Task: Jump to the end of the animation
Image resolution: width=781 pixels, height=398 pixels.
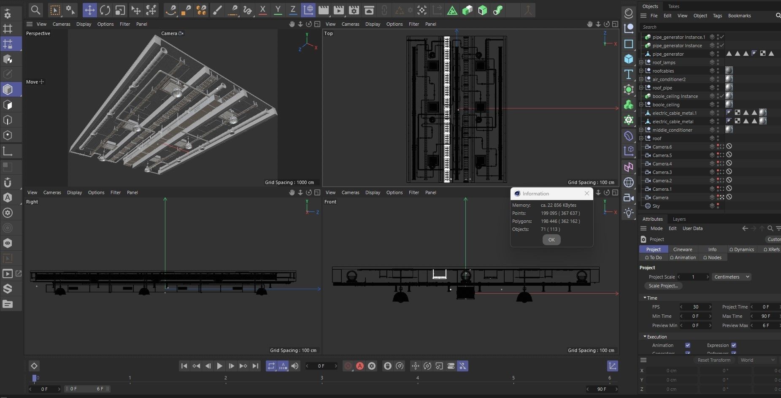Action: point(255,366)
